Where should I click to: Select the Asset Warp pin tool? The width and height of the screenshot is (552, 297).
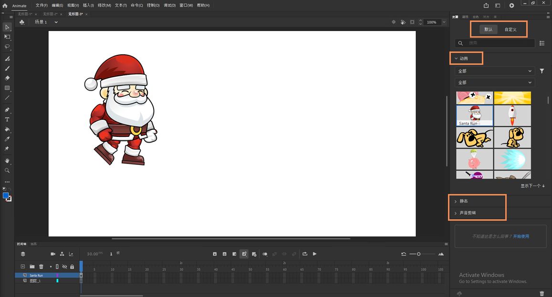click(x=7, y=149)
